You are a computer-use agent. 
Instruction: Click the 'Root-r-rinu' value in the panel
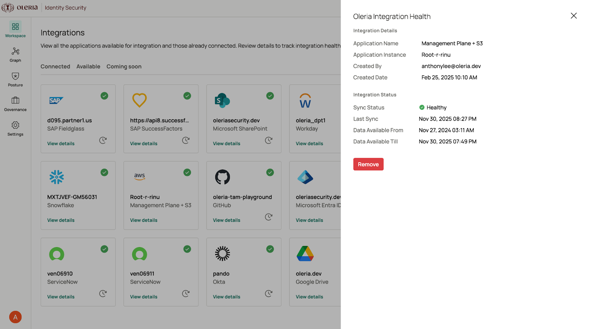436,55
